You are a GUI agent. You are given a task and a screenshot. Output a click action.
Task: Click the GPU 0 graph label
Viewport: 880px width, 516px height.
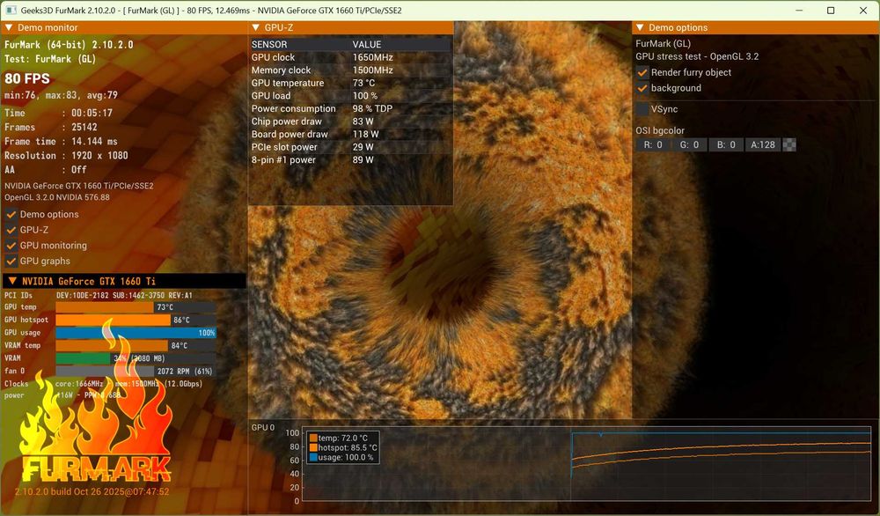(x=262, y=427)
